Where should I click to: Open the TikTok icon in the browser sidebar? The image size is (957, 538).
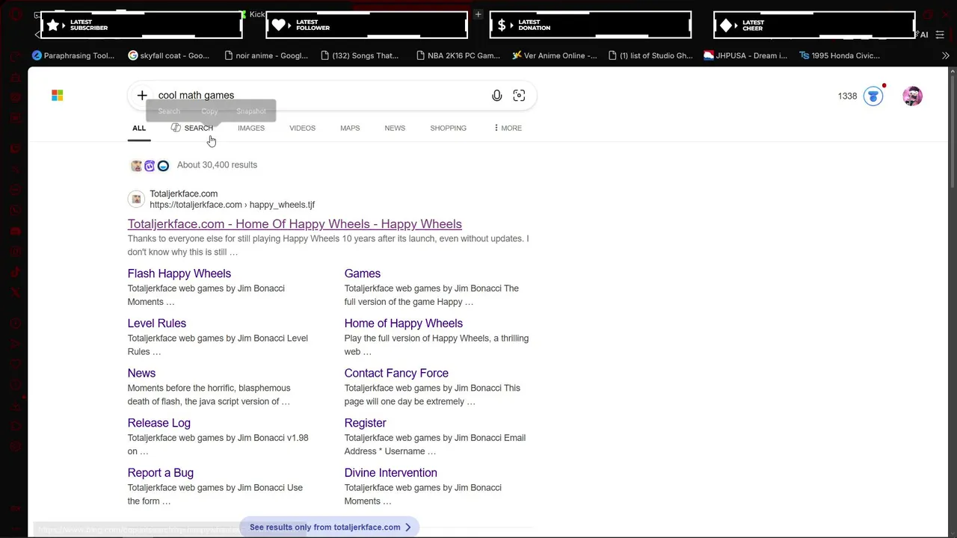16,272
